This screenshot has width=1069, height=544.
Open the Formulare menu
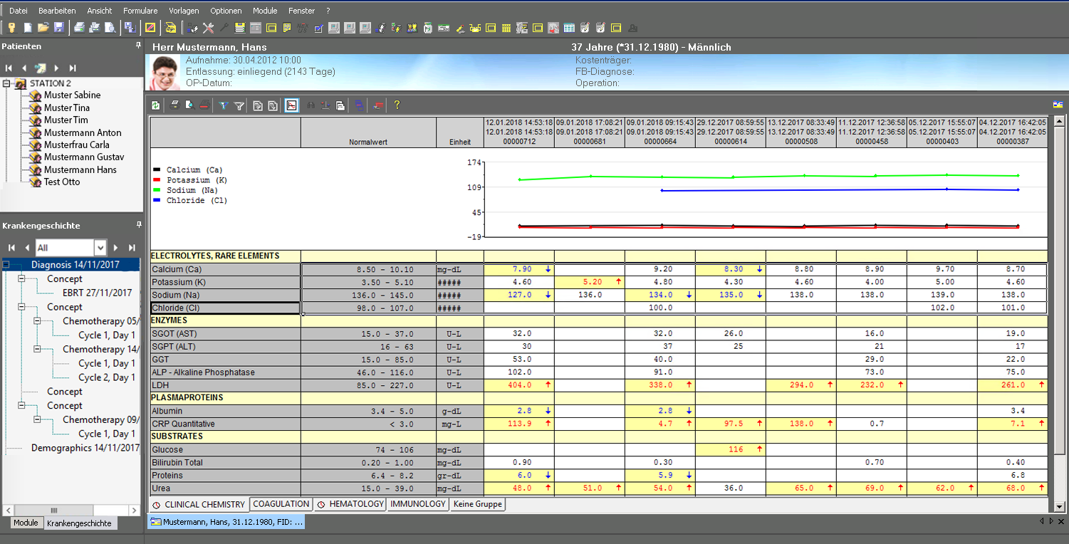click(140, 11)
